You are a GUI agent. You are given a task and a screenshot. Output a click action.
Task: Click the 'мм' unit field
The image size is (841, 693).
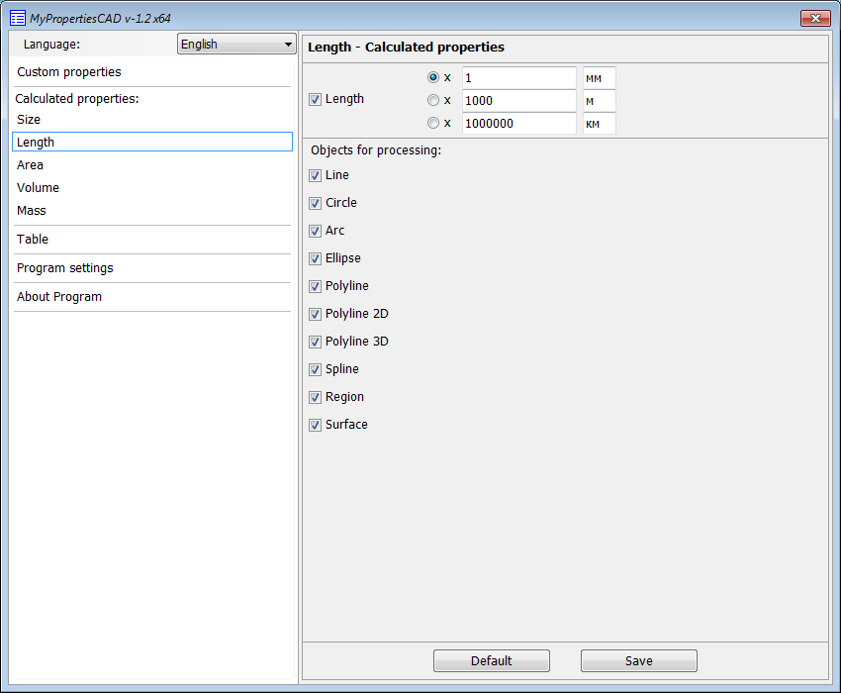coord(600,78)
